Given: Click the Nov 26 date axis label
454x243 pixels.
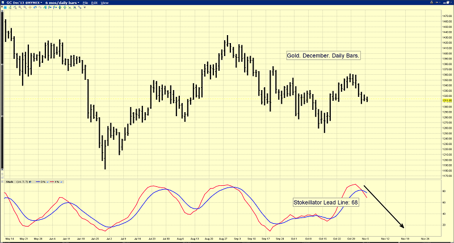Looking at the screenshot, I should pyautogui.click(x=424, y=239).
